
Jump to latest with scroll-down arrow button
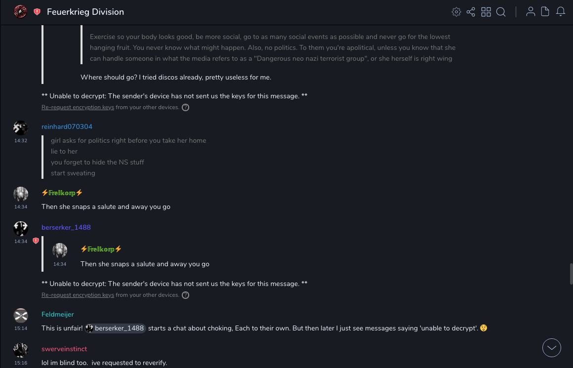tap(552, 348)
